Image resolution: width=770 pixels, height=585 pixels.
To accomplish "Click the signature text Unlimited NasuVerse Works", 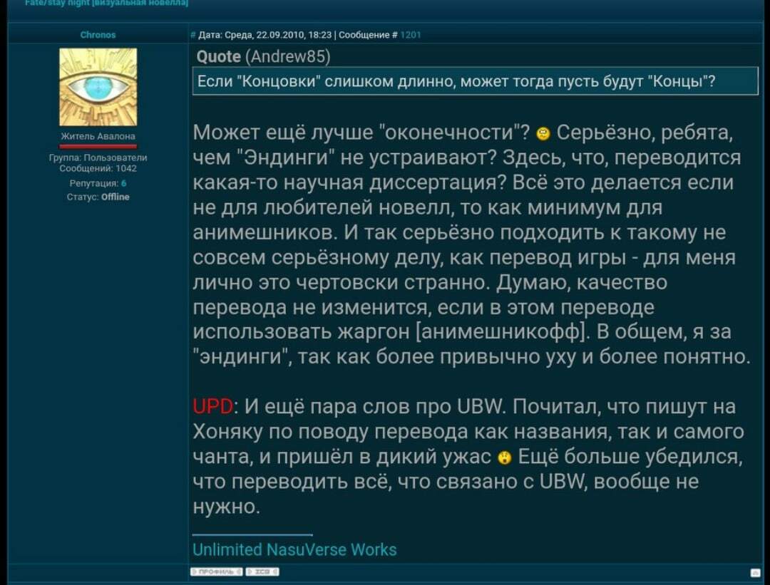I will coord(294,549).
